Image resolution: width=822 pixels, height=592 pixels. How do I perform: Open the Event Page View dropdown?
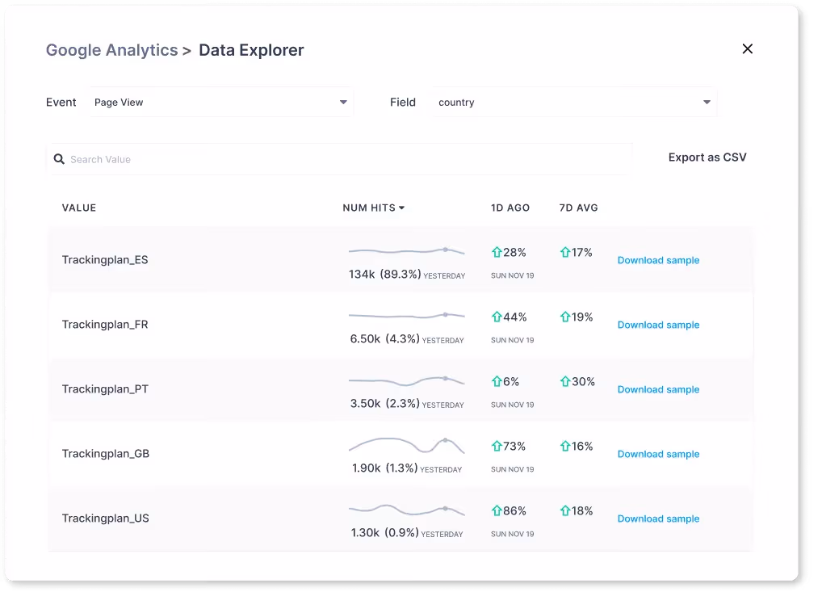coord(221,103)
